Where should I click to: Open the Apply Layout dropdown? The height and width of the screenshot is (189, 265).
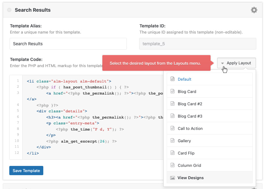[x=237, y=63]
